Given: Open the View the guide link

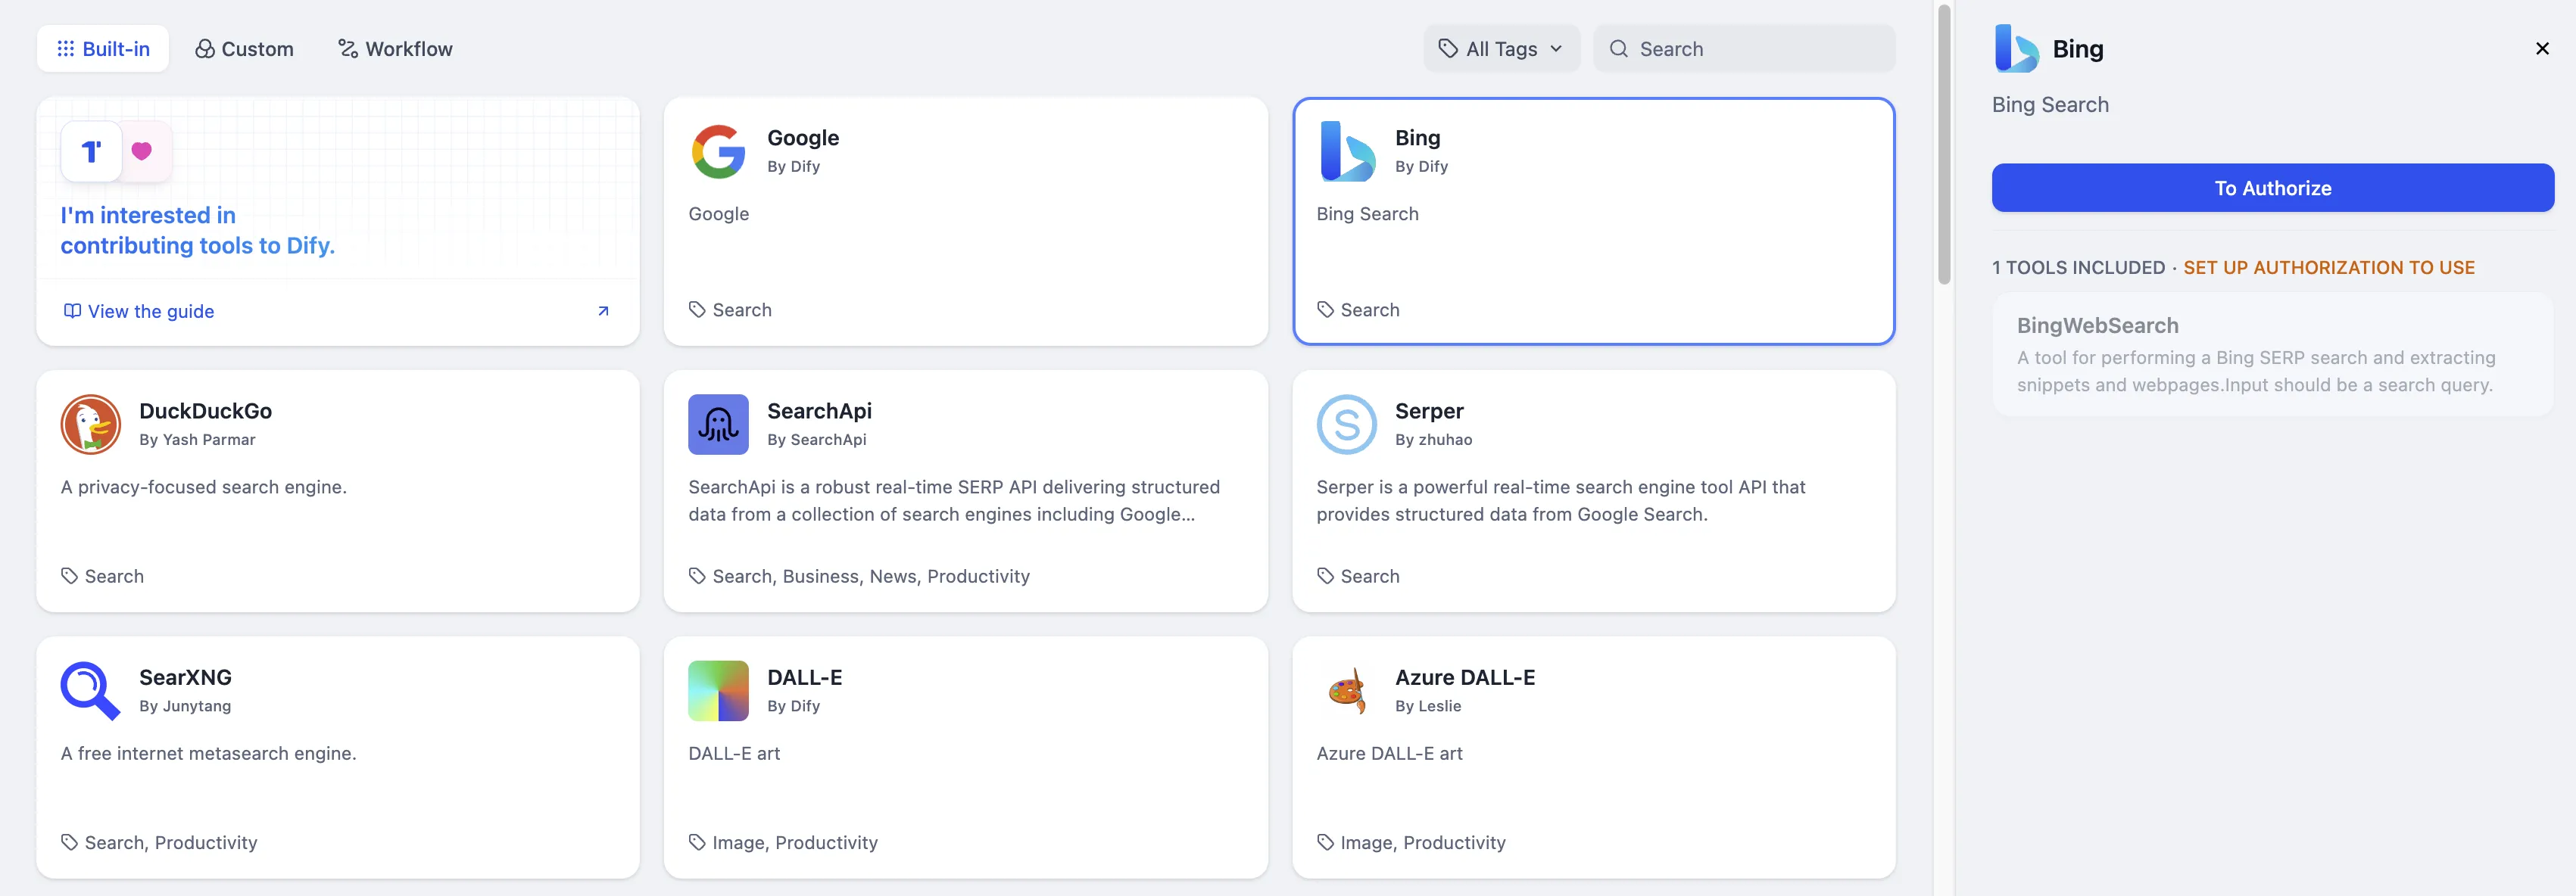Looking at the screenshot, I should point(150,311).
